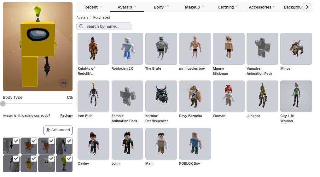Open the Advanced avatar settings

(x=58, y=130)
